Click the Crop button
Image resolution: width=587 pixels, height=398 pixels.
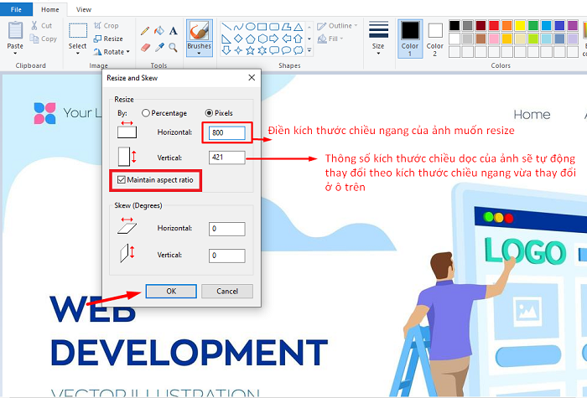pyautogui.click(x=106, y=25)
